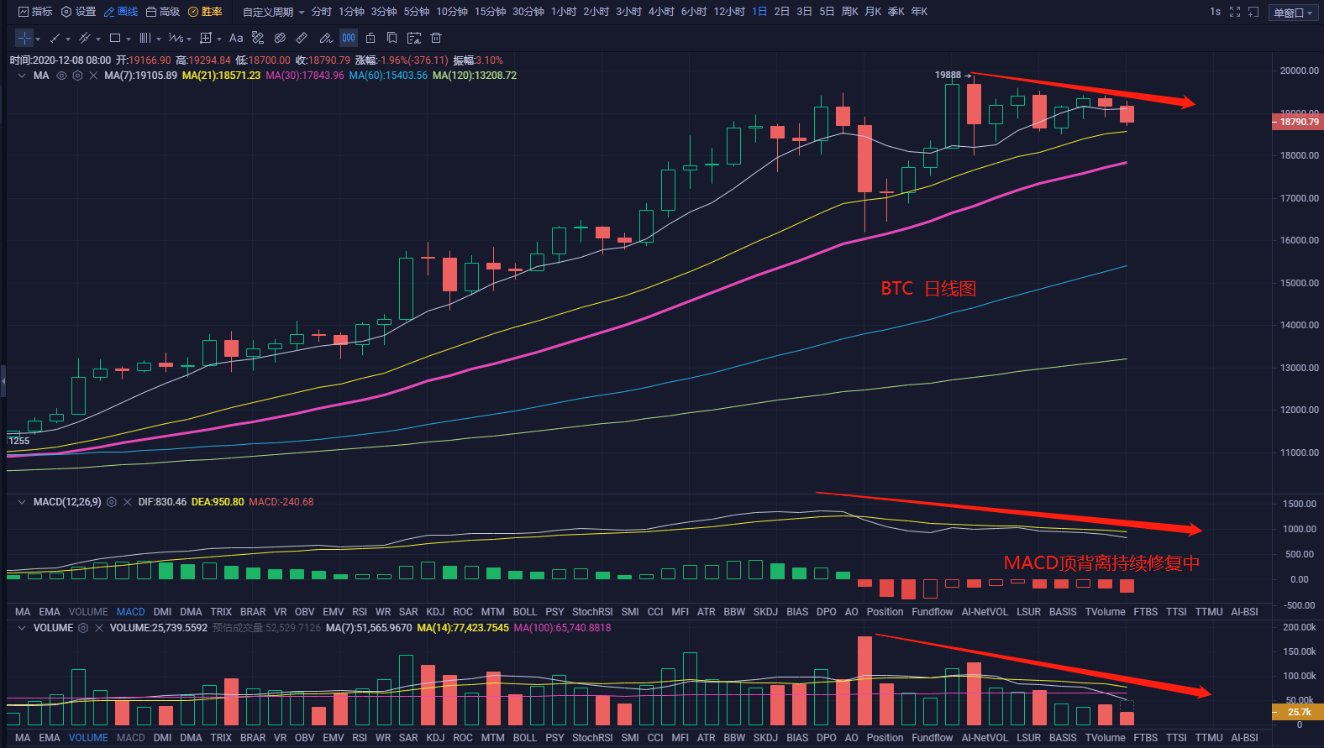Toggle MA indicator visibility eye
1324x748 pixels.
[61, 76]
